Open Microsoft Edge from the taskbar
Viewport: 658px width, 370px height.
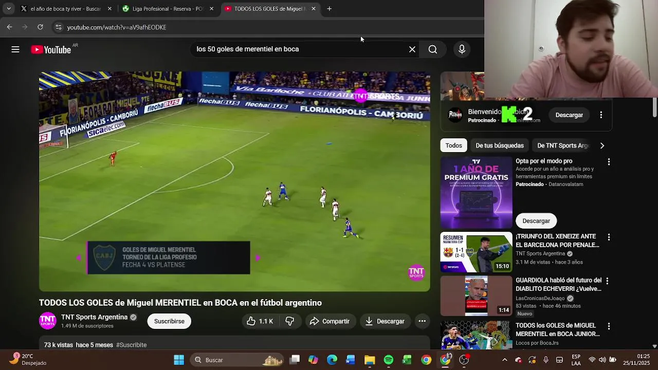pyautogui.click(x=332, y=360)
